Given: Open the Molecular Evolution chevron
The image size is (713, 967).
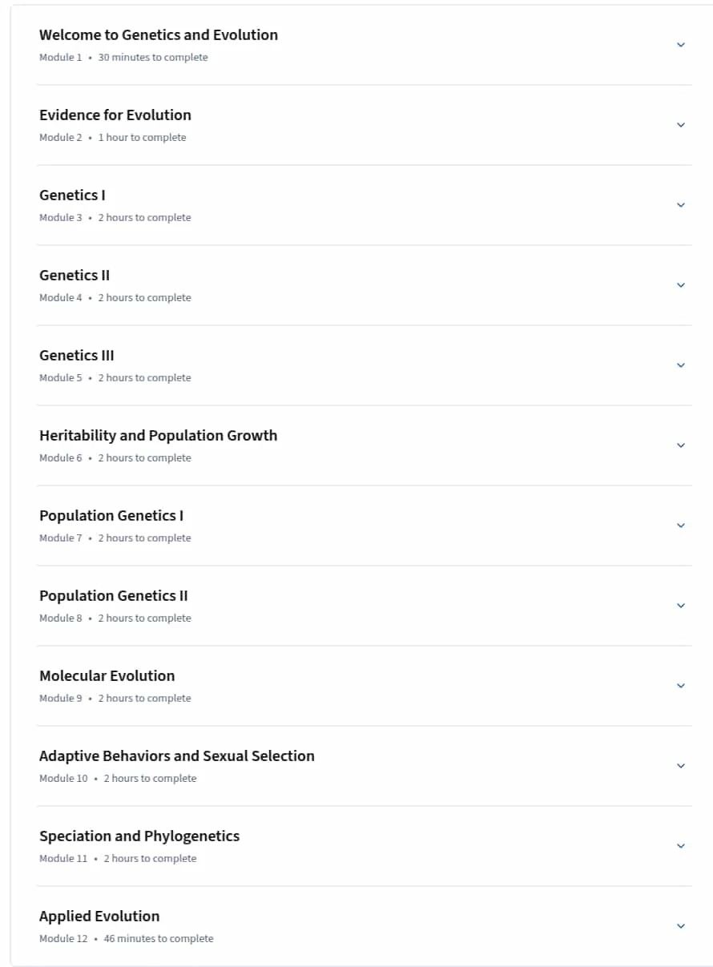Looking at the screenshot, I should 681,686.
